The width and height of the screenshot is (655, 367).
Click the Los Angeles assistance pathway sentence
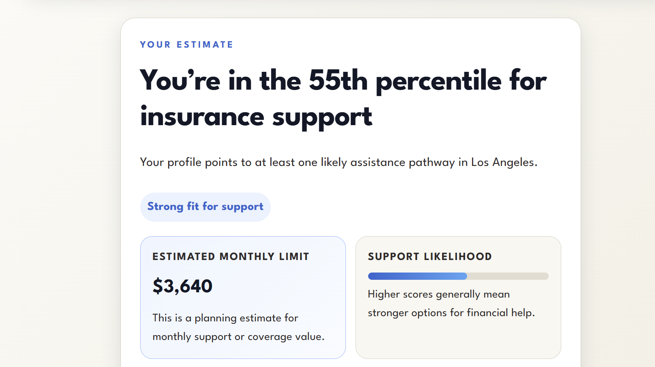pos(339,162)
